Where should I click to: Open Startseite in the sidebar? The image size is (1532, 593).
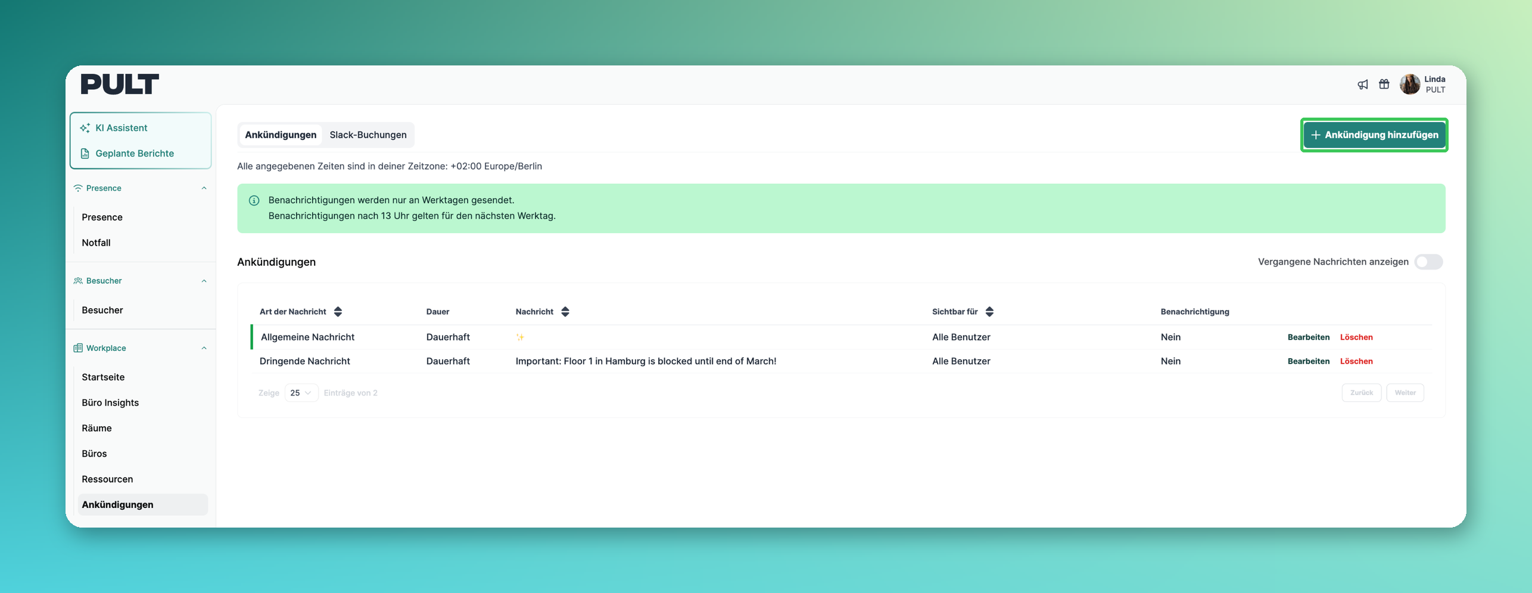tap(103, 377)
